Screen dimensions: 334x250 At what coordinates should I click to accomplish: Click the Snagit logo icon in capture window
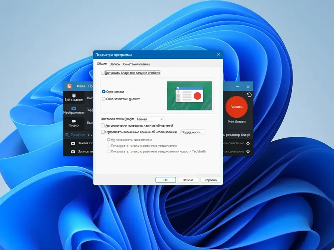(69, 86)
